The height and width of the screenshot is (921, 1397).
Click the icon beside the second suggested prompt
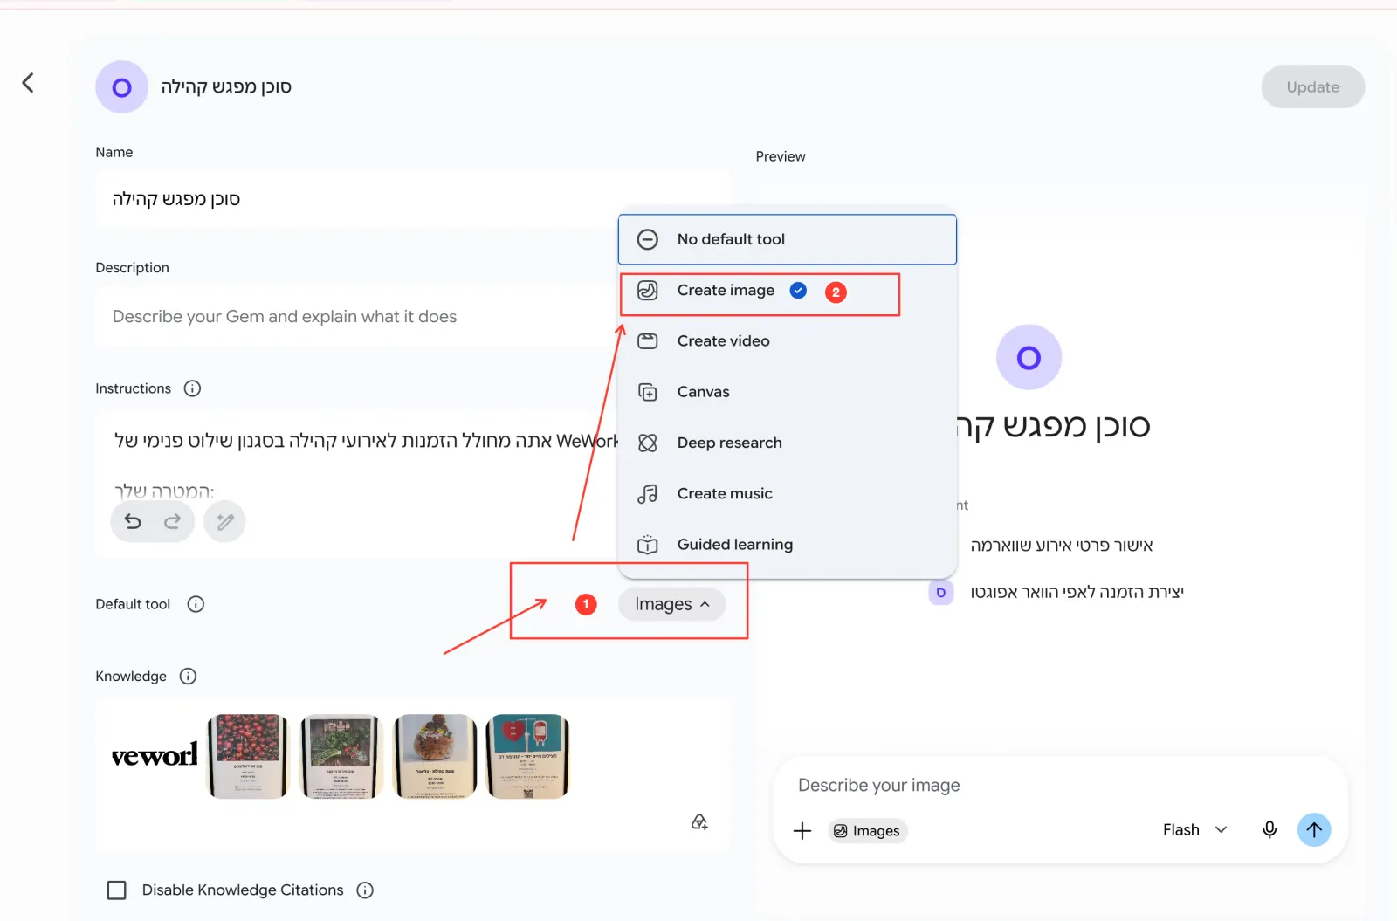coord(940,592)
